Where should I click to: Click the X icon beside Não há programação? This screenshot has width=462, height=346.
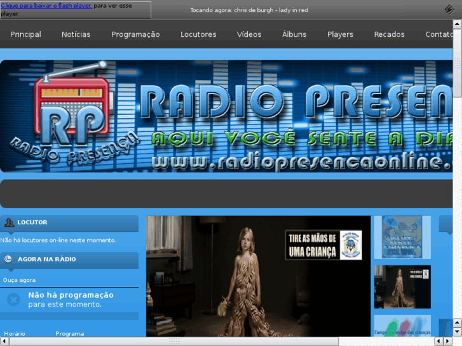[13, 300]
